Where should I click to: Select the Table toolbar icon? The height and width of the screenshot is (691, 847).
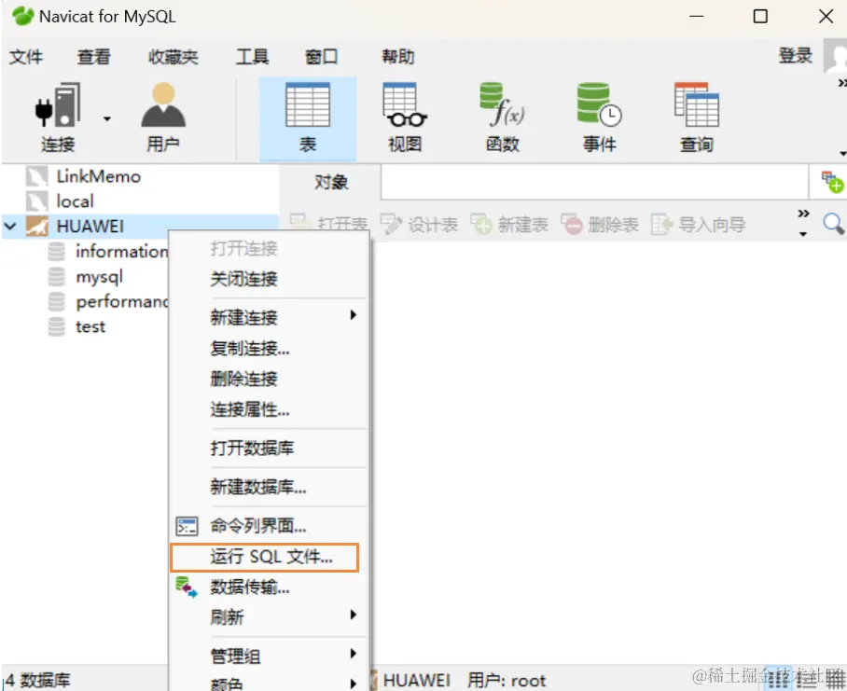coord(307,118)
